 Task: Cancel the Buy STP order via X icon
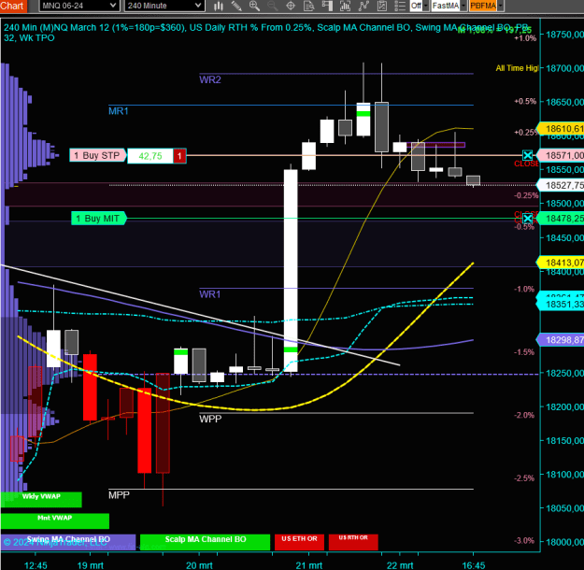pos(527,155)
